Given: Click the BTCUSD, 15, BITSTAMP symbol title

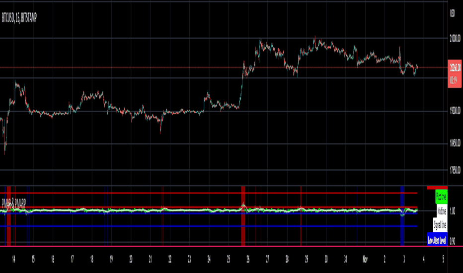Looking at the screenshot, I should (19, 18).
